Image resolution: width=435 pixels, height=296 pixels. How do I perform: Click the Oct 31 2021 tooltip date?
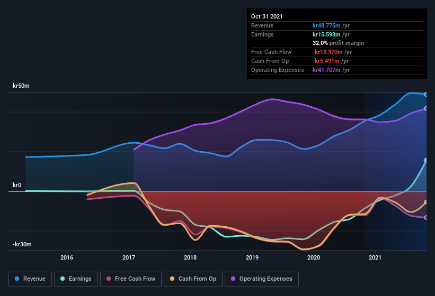267,16
